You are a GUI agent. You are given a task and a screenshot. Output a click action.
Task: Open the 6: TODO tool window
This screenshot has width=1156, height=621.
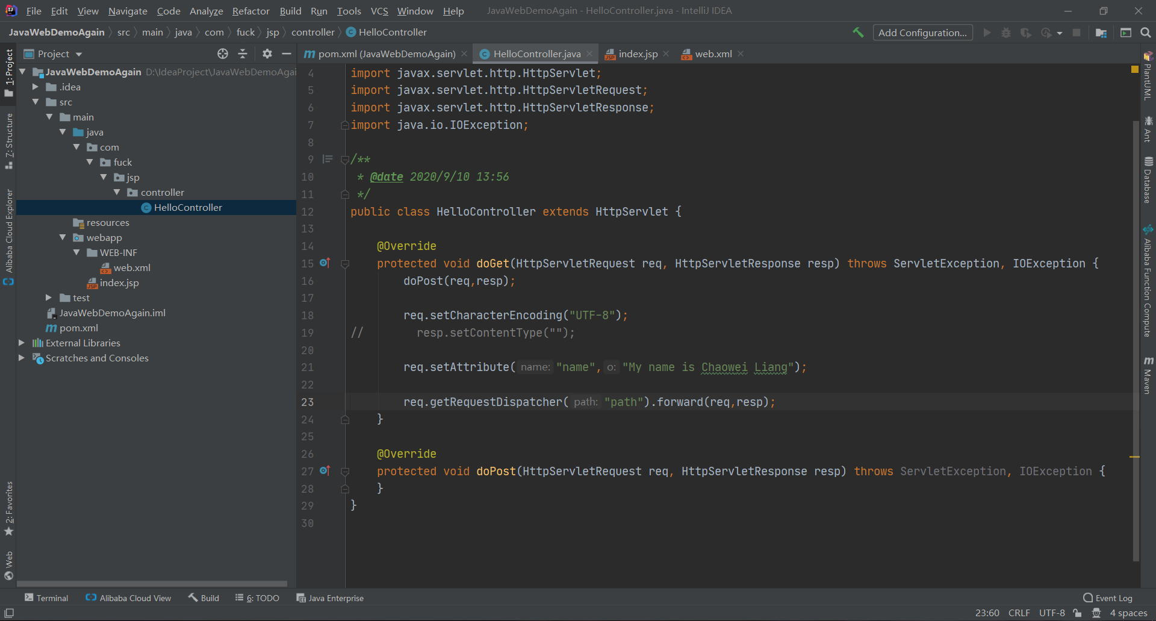click(x=257, y=598)
